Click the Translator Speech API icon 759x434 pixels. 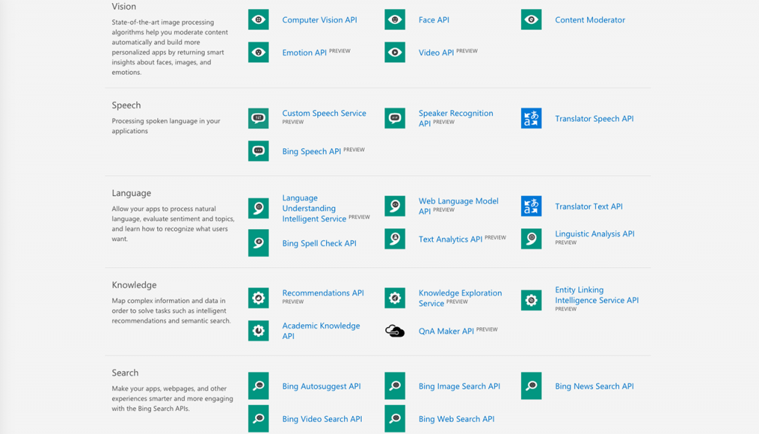point(531,118)
